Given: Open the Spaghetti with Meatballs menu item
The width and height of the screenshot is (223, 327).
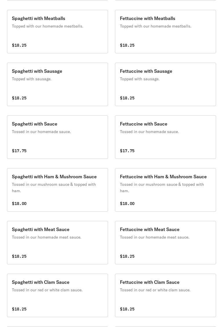Looking at the screenshot, I should [57, 32].
